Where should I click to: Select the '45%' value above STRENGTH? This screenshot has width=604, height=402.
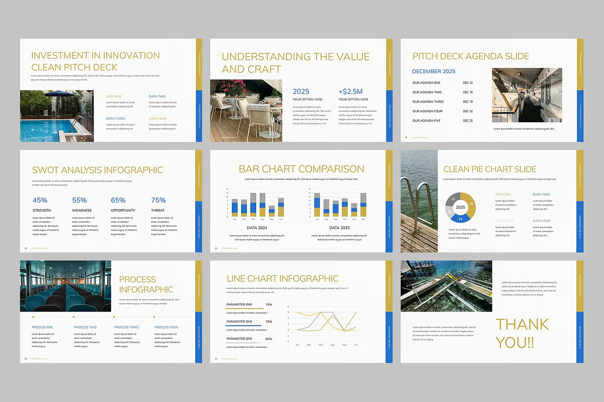point(40,200)
